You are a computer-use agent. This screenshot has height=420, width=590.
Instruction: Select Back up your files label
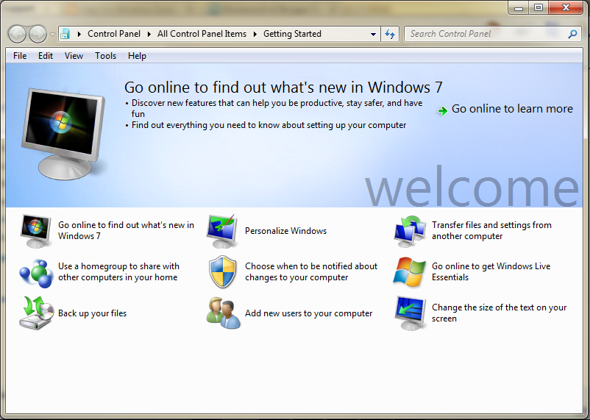pos(92,313)
